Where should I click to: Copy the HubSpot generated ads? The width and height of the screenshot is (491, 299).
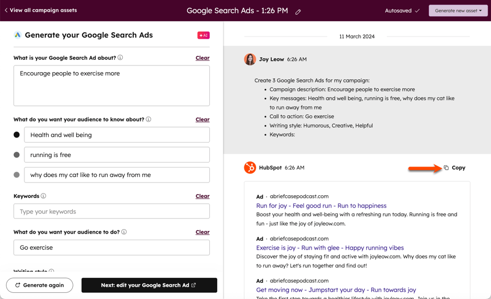(x=454, y=168)
